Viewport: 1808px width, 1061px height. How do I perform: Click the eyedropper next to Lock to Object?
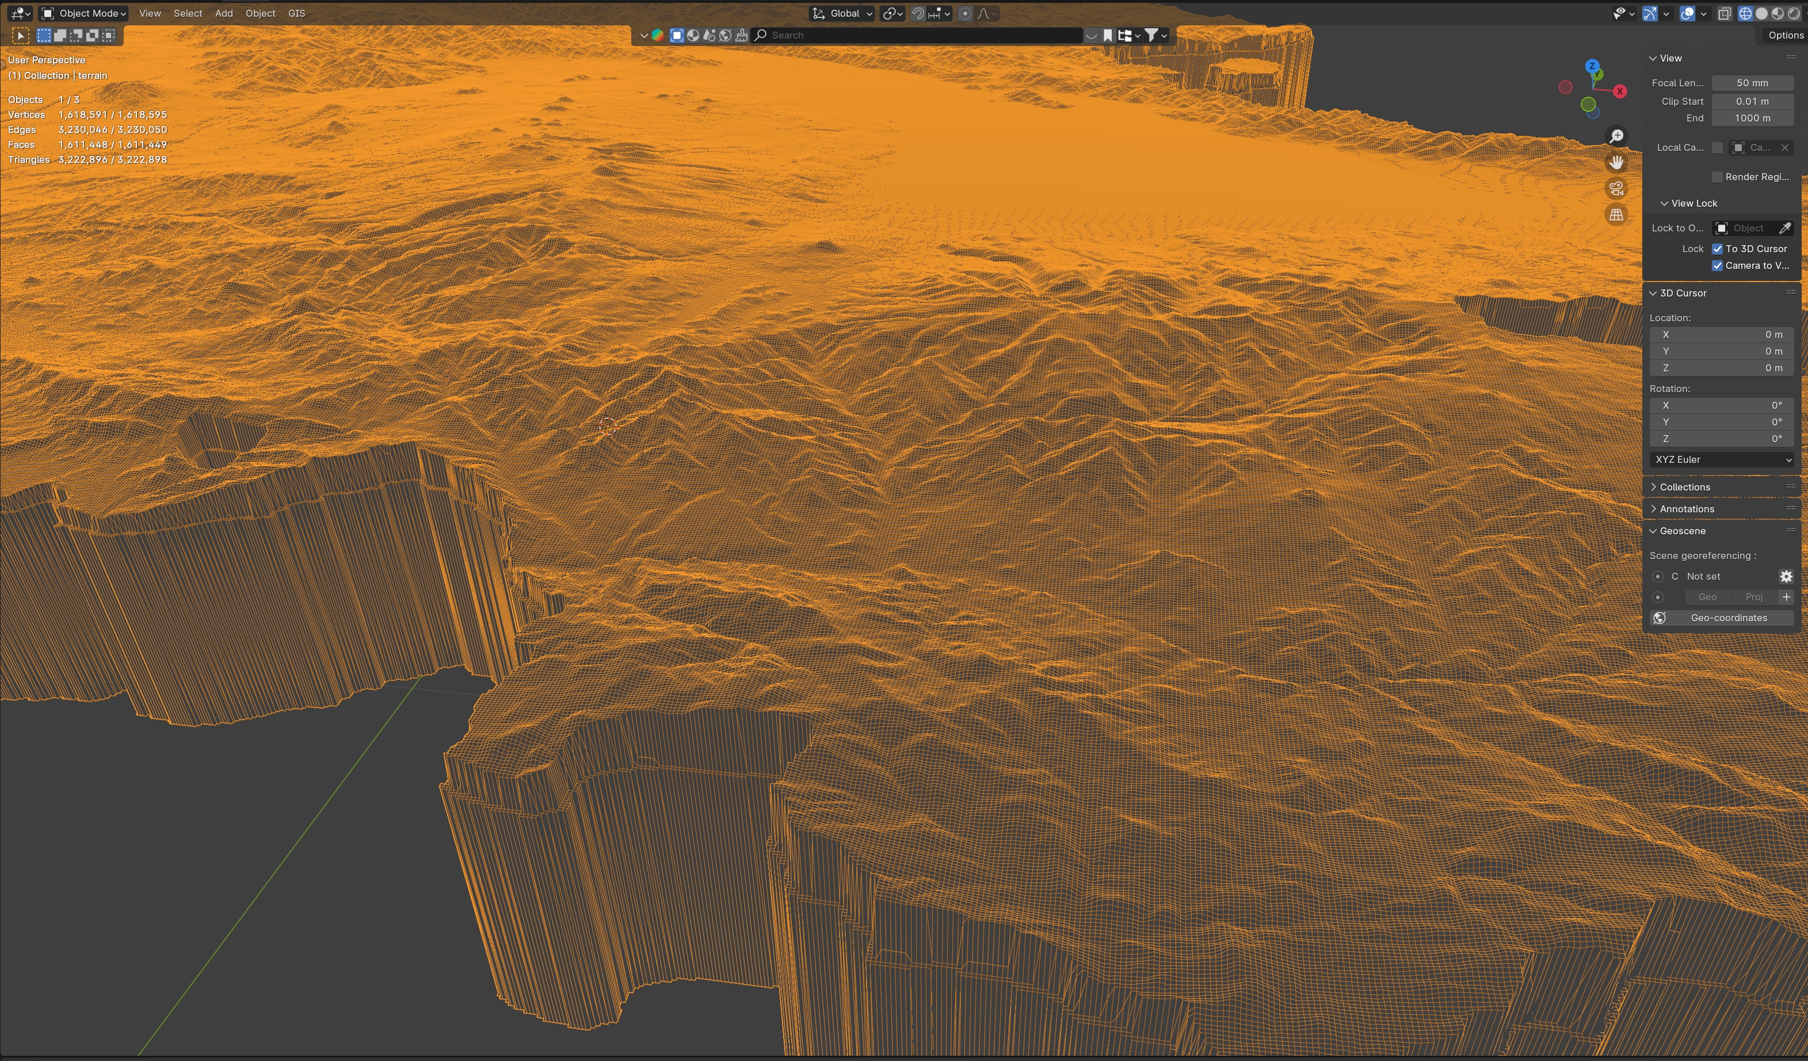pos(1784,229)
